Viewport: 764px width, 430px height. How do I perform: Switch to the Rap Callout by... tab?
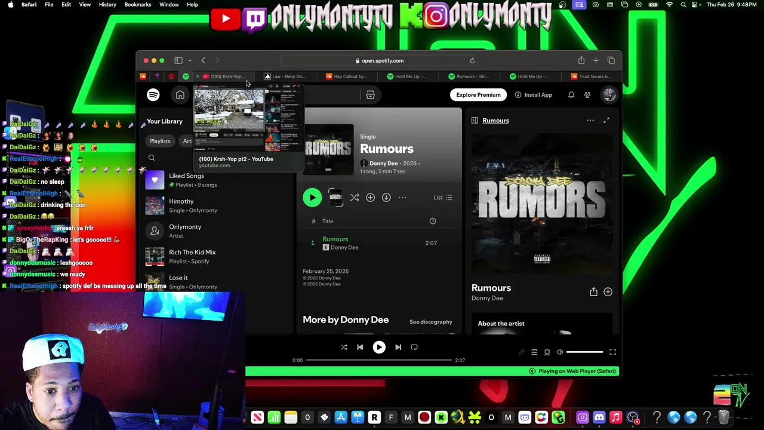click(x=347, y=76)
